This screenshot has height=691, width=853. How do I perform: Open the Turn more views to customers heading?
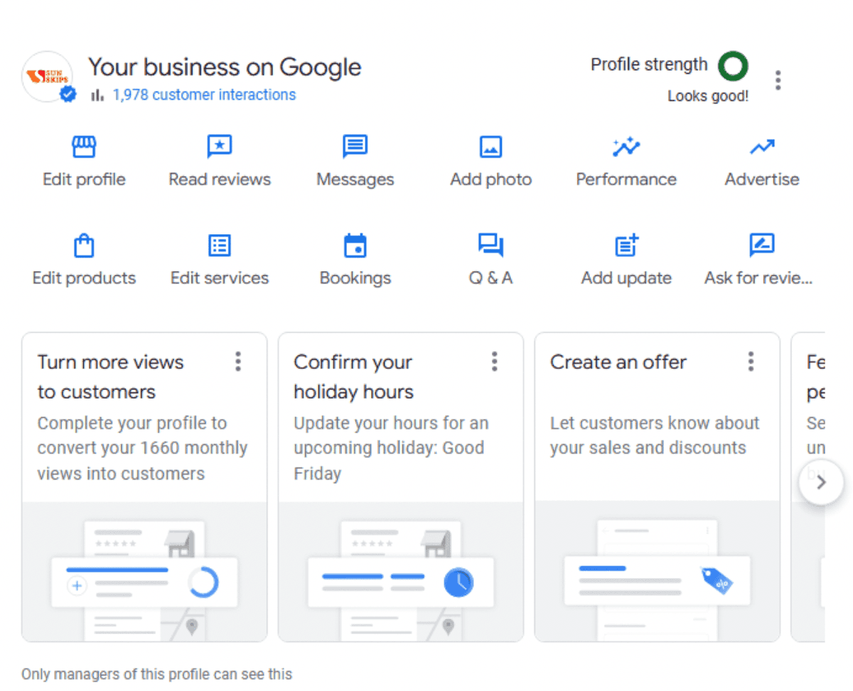pyautogui.click(x=110, y=377)
